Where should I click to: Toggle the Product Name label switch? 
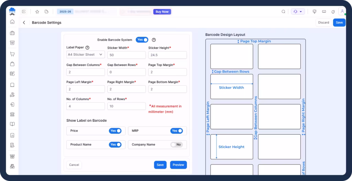coord(115,145)
